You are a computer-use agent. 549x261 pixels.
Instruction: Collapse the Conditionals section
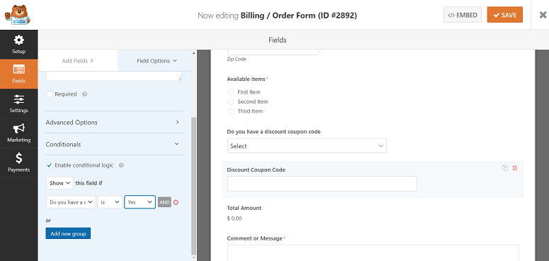click(114, 145)
